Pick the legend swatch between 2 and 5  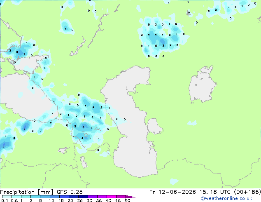coord(35,197)
